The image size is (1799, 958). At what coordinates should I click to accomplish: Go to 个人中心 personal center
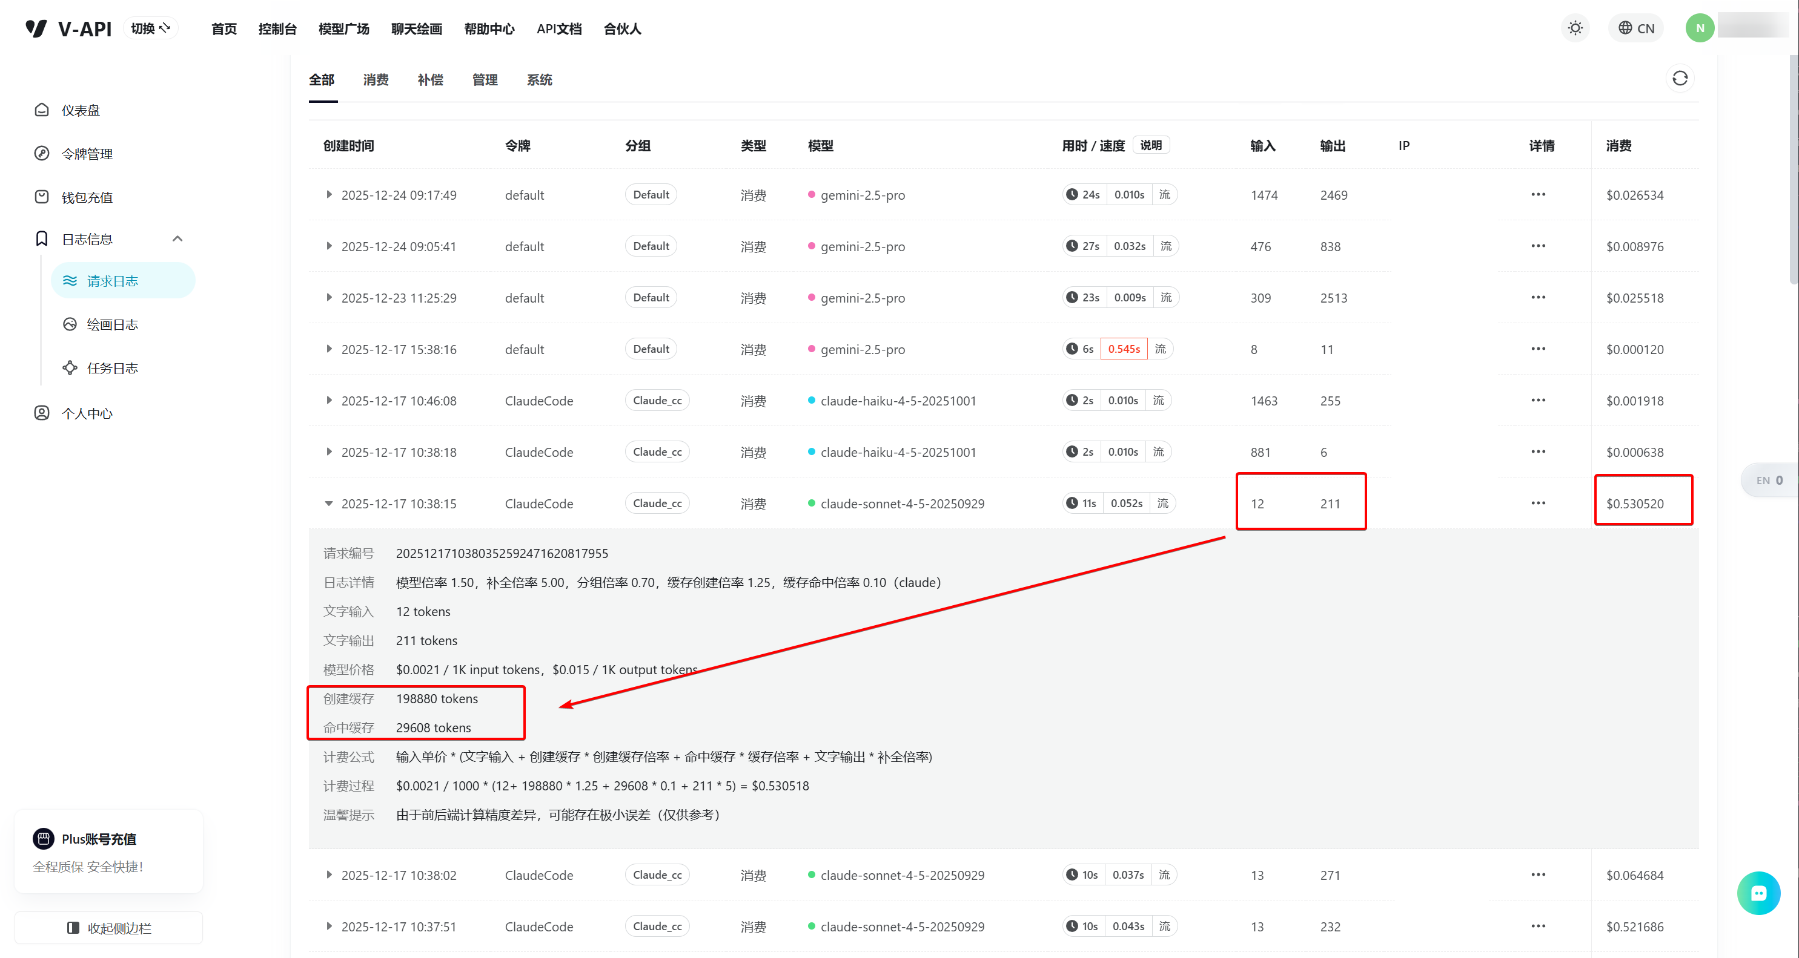tap(87, 413)
